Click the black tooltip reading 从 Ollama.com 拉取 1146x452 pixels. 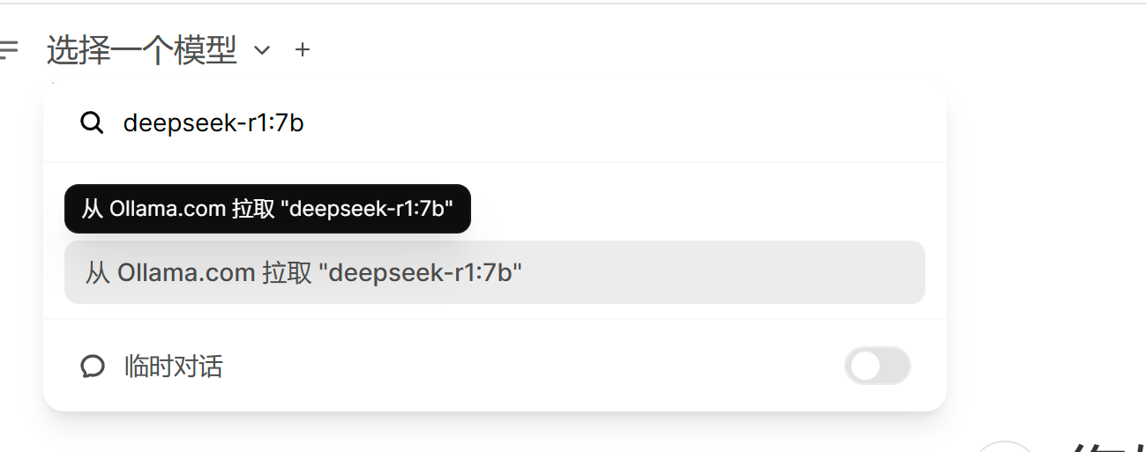(x=267, y=209)
